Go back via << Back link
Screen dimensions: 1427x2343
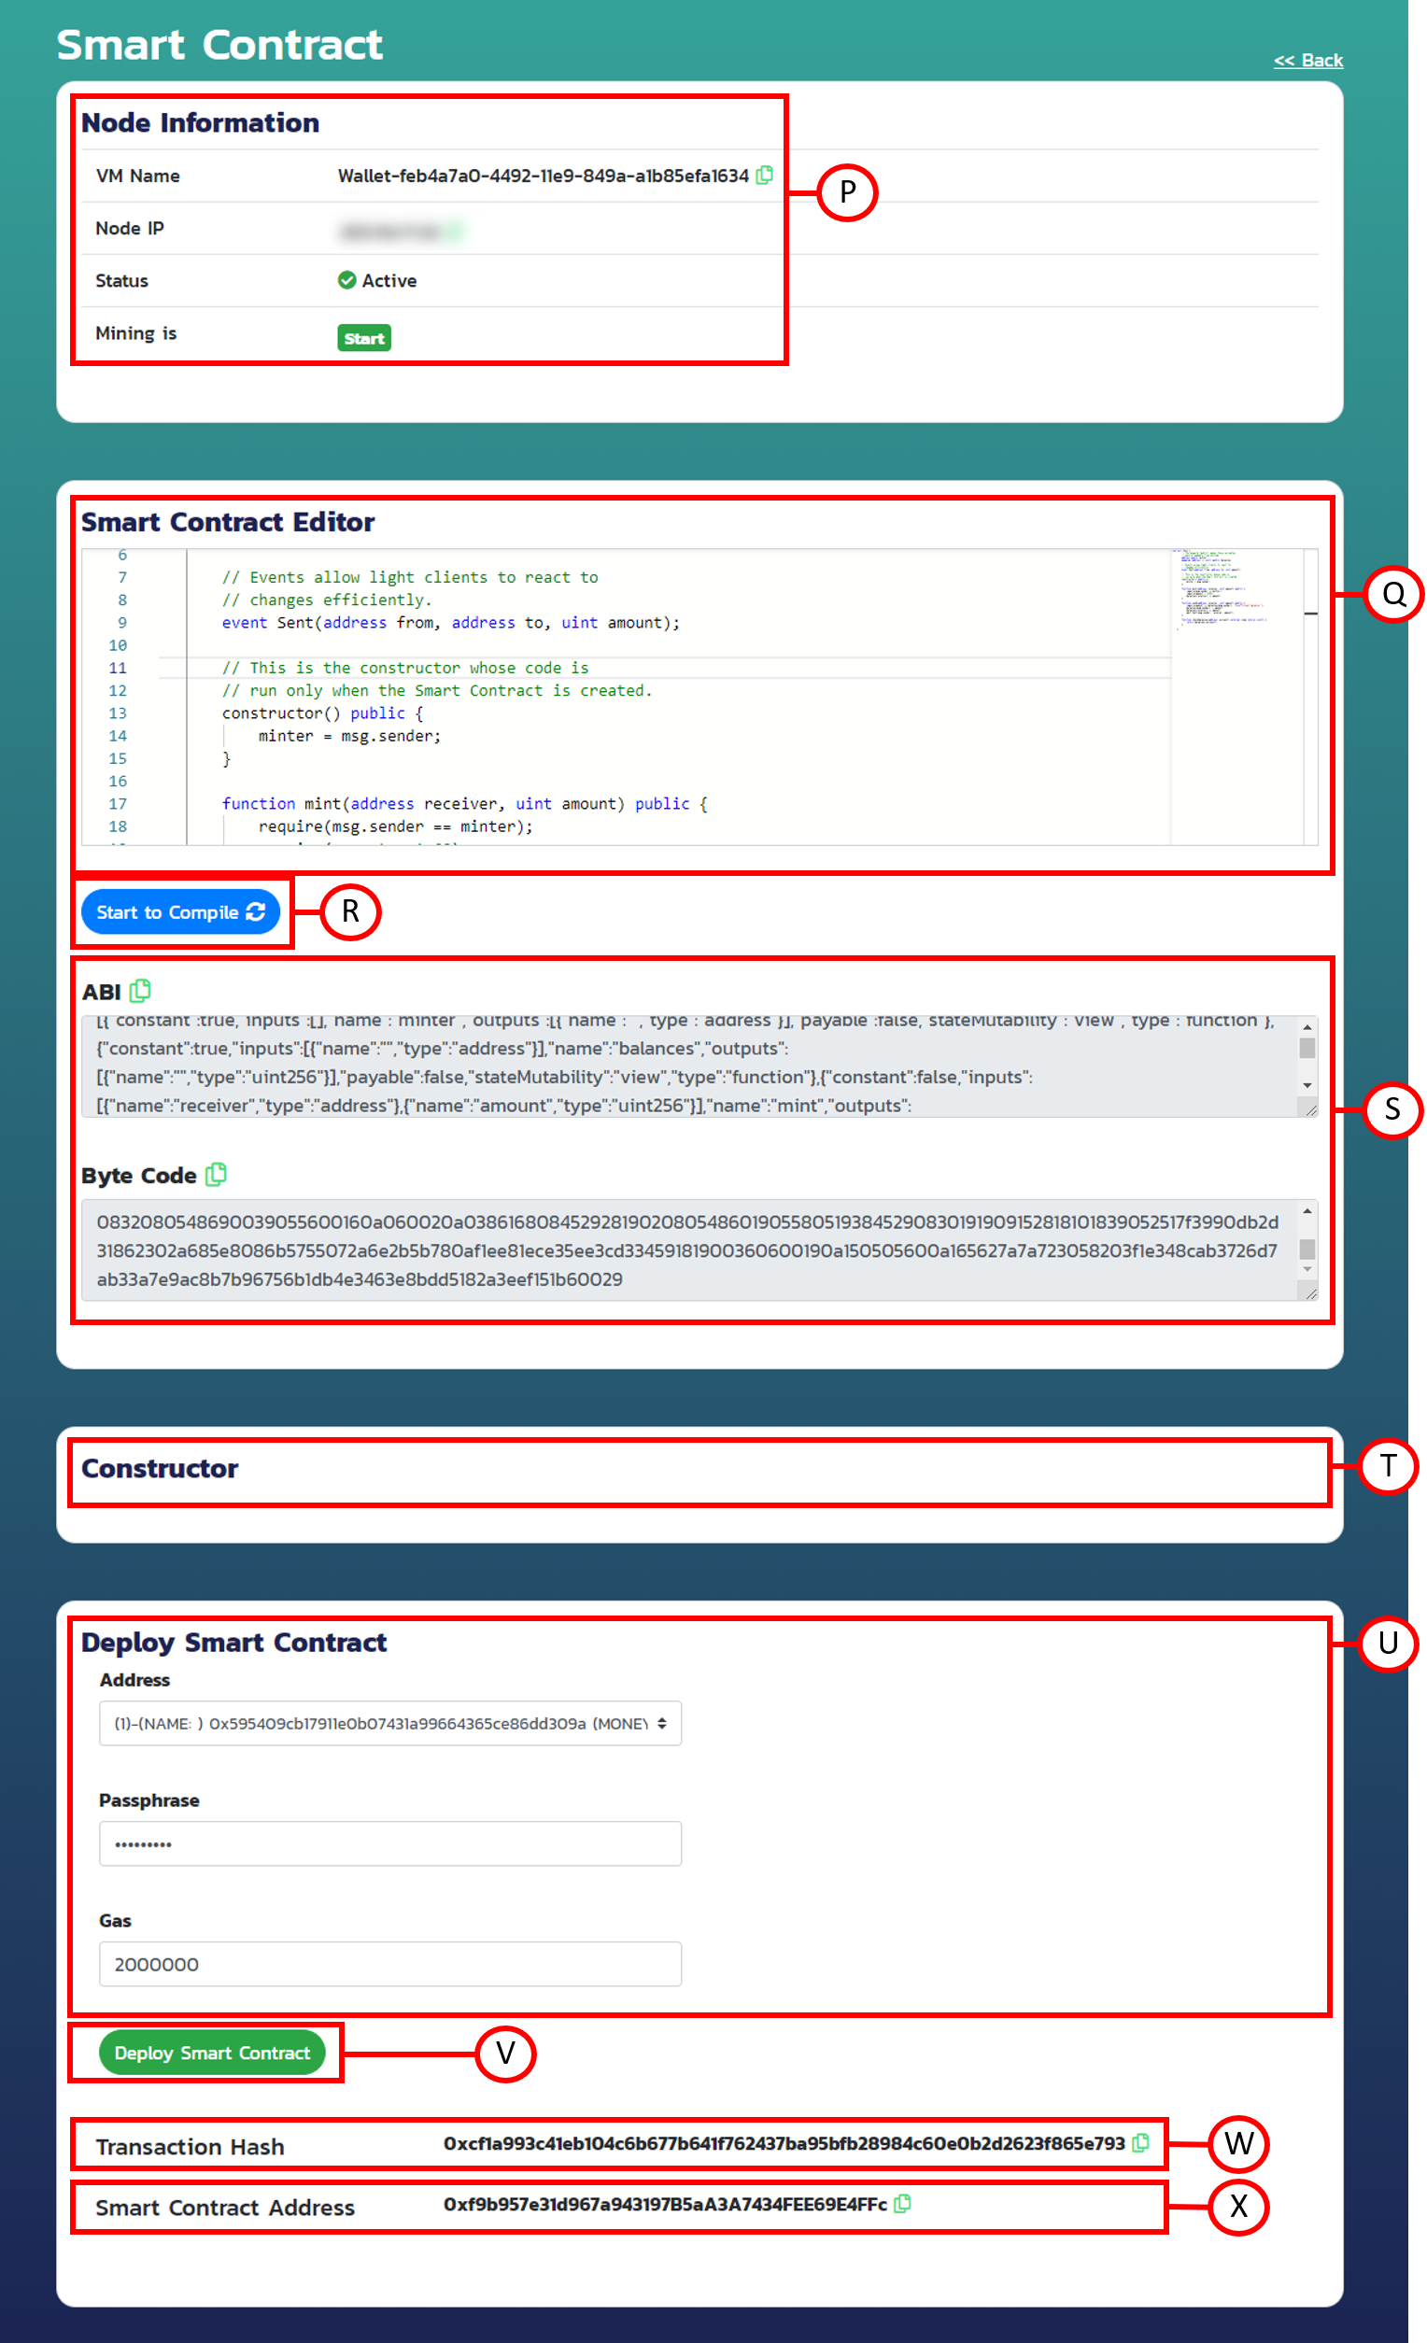[x=1308, y=60]
